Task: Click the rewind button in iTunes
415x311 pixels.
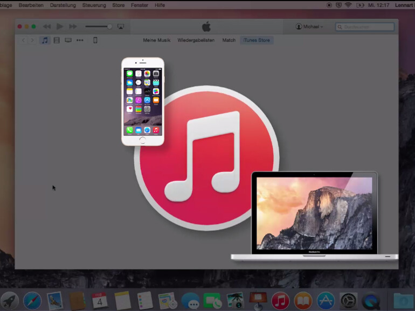Action: coord(47,26)
